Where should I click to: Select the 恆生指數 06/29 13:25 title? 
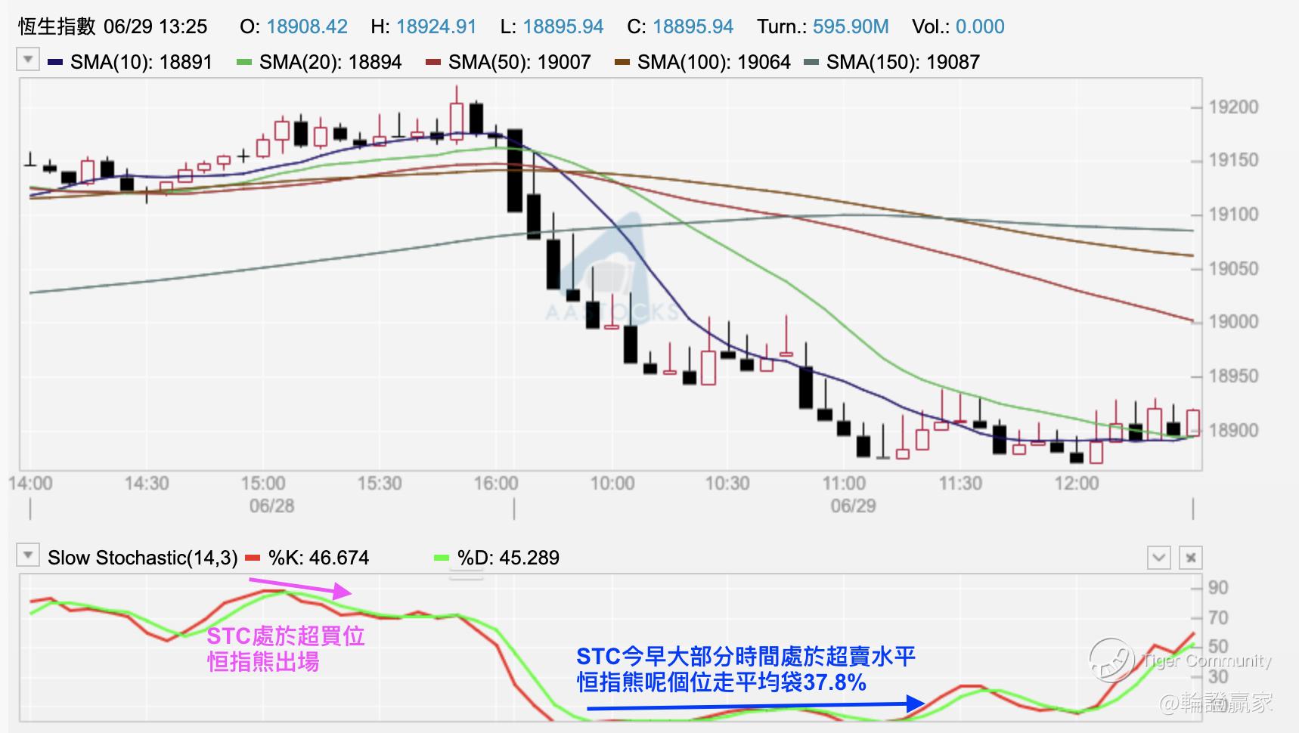pos(113,26)
